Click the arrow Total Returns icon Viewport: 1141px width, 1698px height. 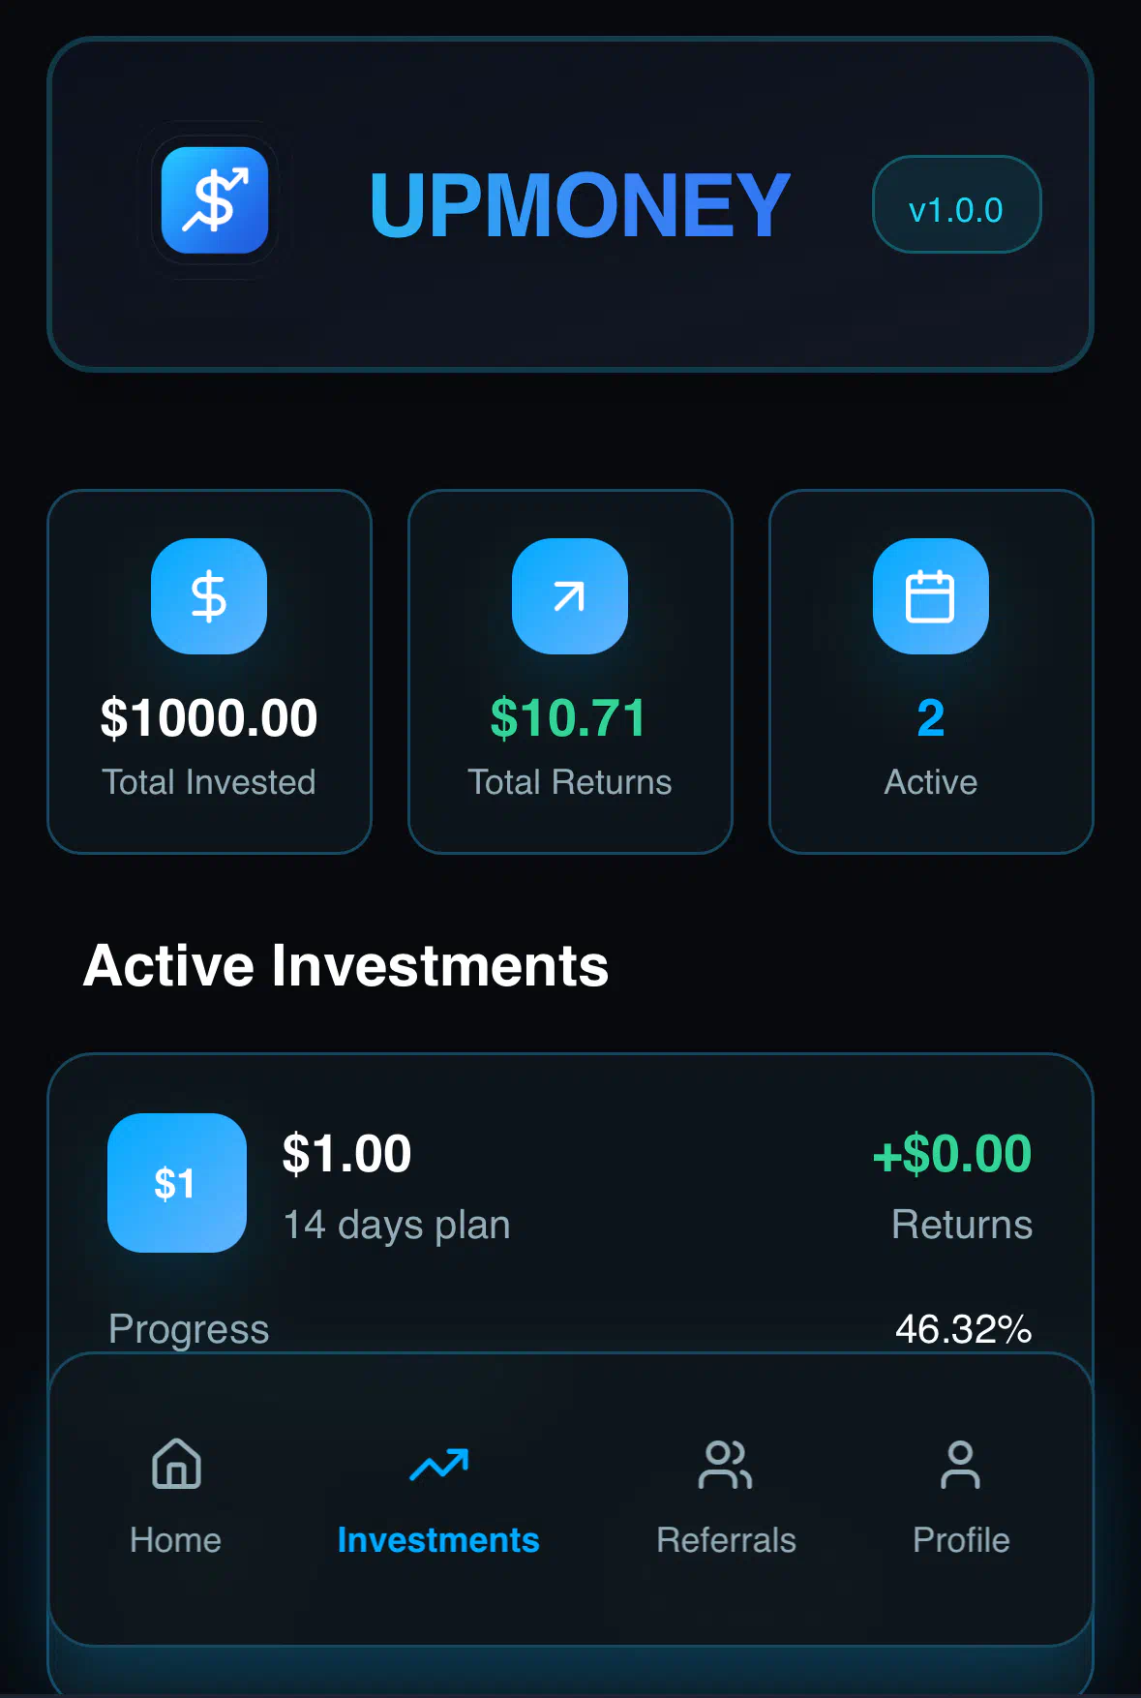570,596
